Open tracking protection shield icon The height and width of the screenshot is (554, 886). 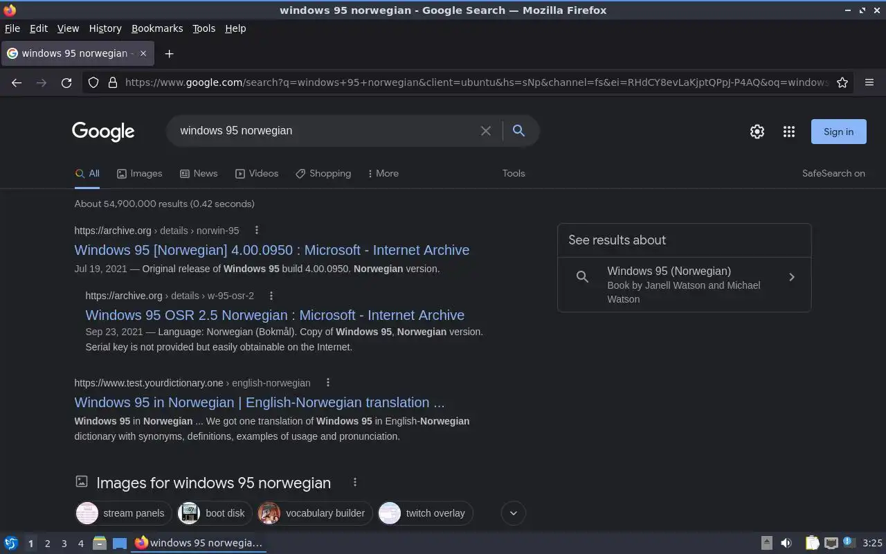click(x=93, y=82)
